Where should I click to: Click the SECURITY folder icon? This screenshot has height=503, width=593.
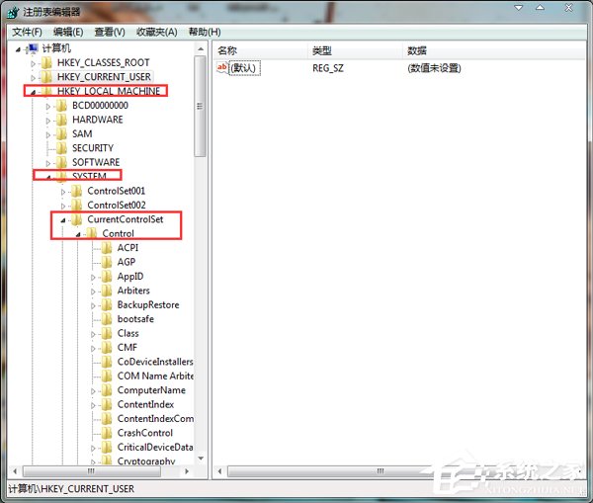tap(61, 148)
